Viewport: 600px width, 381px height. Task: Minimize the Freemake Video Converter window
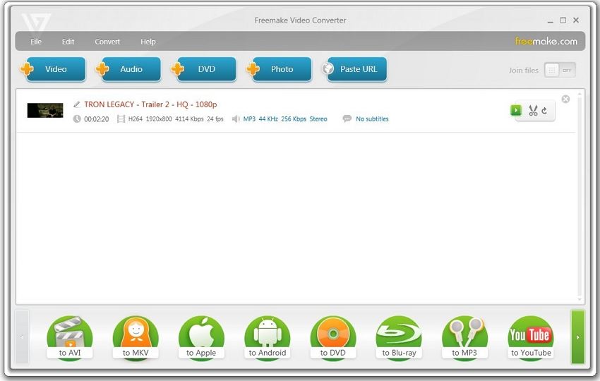551,20
